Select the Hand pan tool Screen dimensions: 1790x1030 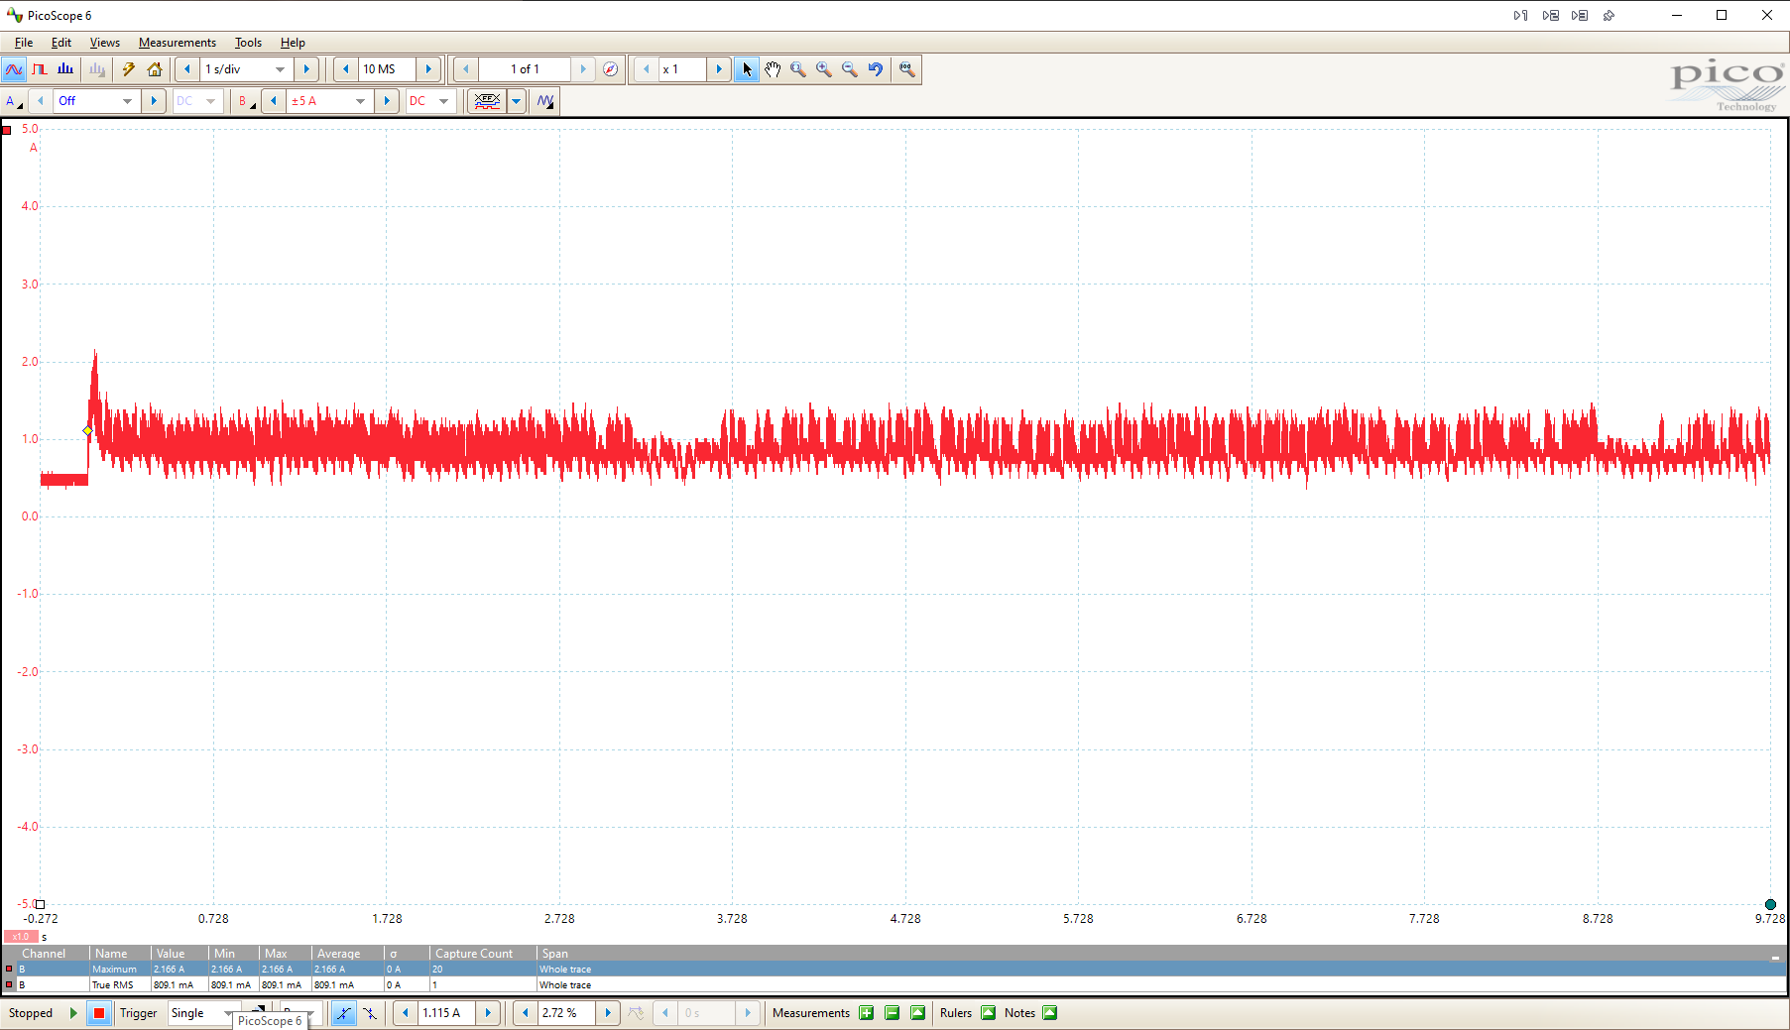773,69
